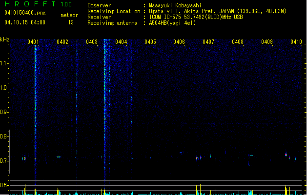307x195 pixels.
Task: Click the Receiving antenna label
Action: [x=112, y=23]
